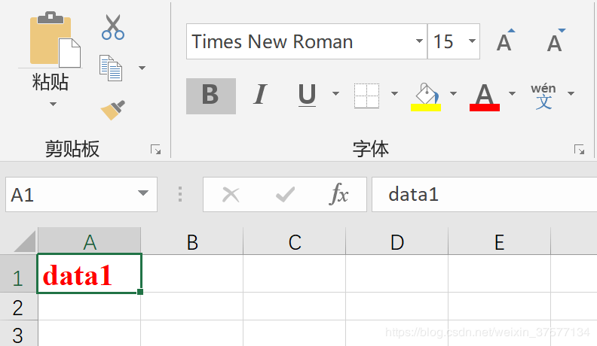Image resolution: width=597 pixels, height=346 pixels.
Task: Expand the Paste options arrow
Action: [53, 104]
